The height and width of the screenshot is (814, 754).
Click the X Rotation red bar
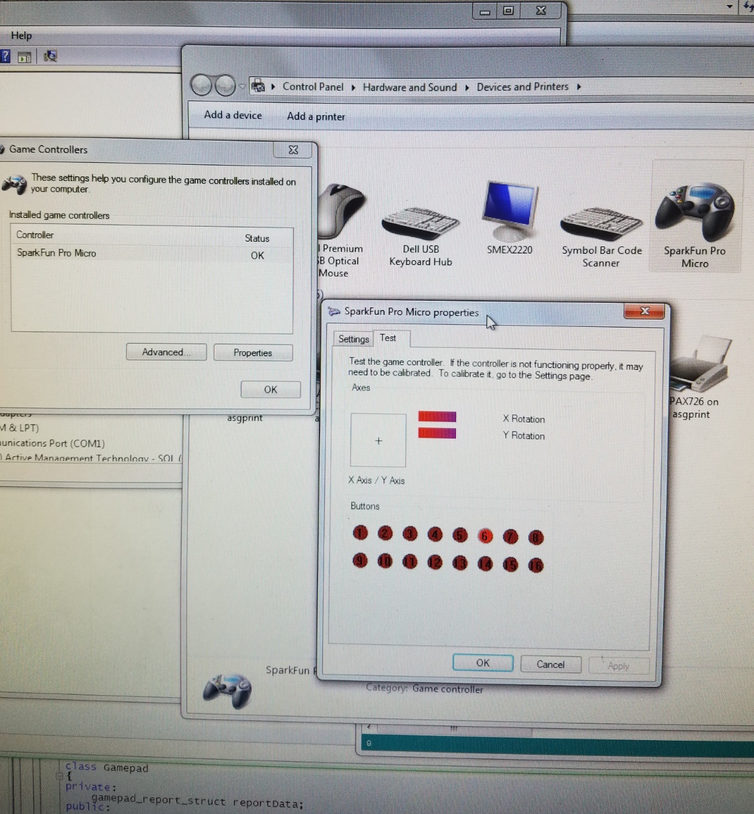437,416
